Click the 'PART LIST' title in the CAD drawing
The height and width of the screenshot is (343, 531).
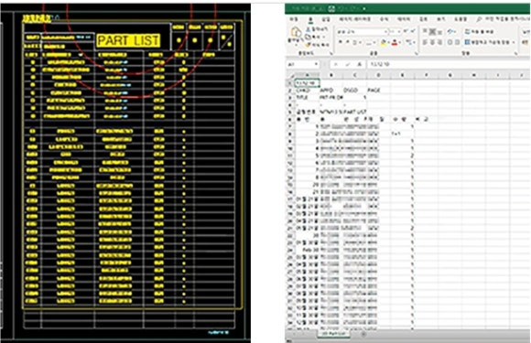point(128,40)
